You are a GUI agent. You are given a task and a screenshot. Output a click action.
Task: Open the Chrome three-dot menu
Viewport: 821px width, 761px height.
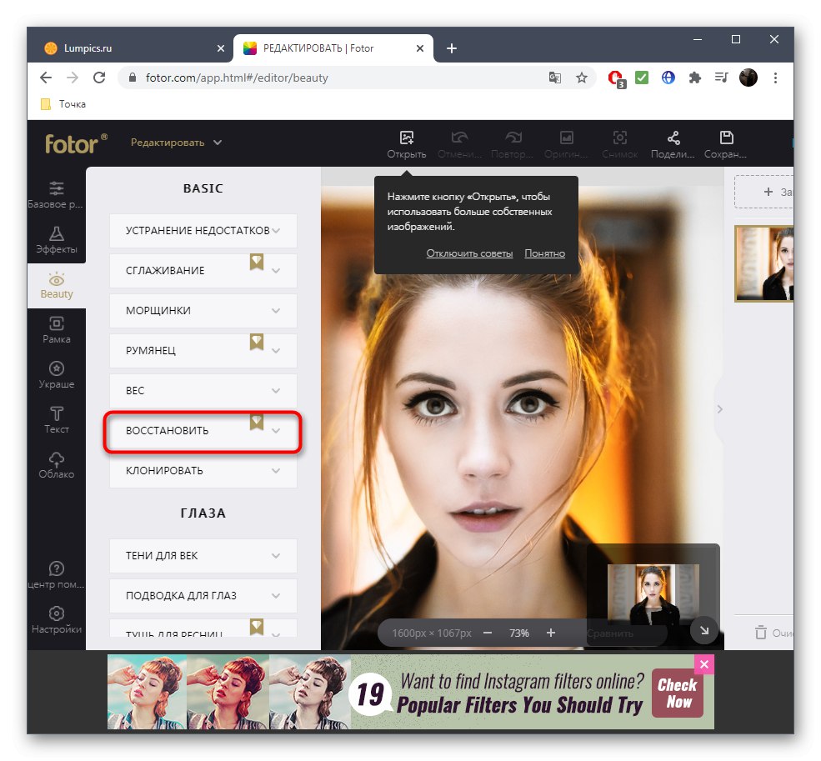point(775,78)
